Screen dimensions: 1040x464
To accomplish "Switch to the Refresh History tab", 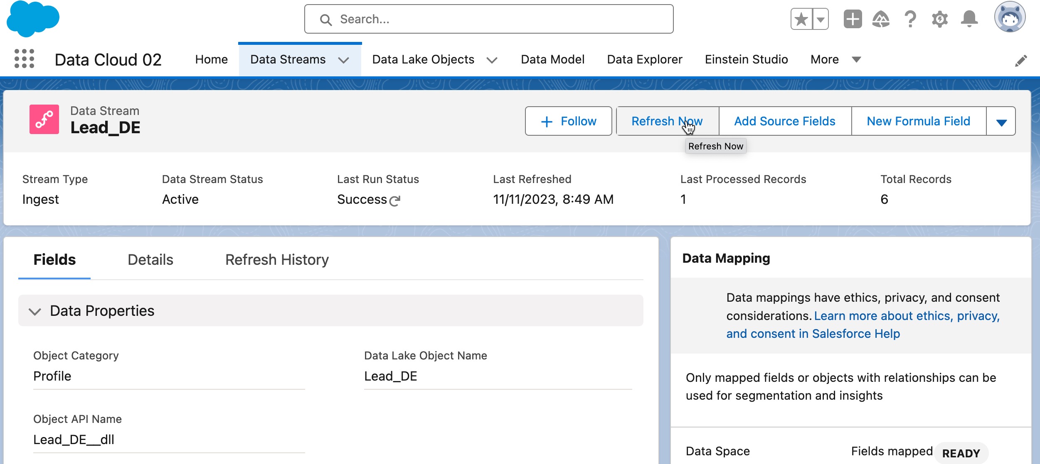I will click(x=277, y=260).
